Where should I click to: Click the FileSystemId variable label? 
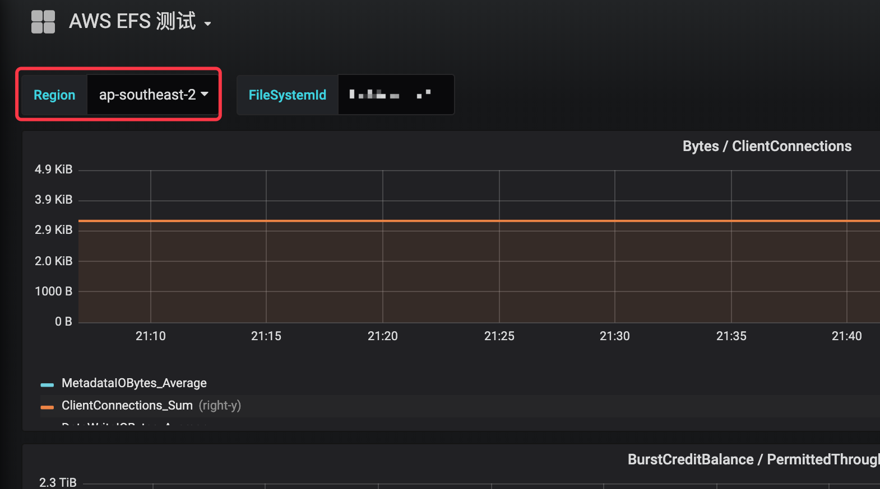pos(288,95)
